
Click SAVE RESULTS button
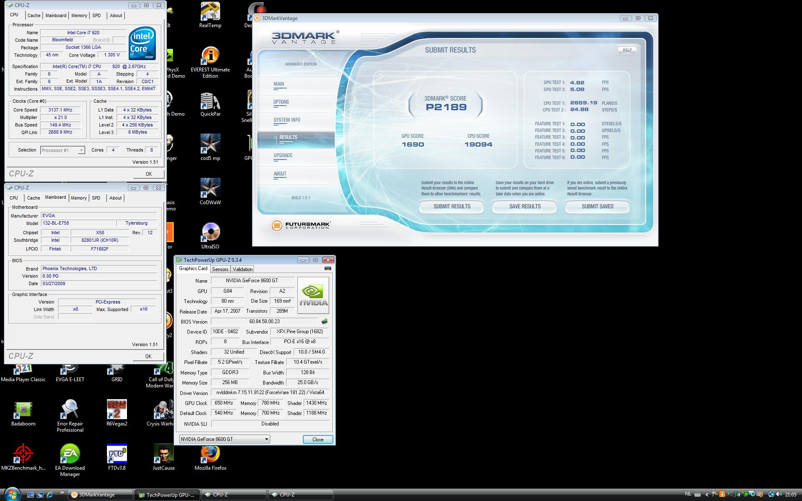click(525, 206)
